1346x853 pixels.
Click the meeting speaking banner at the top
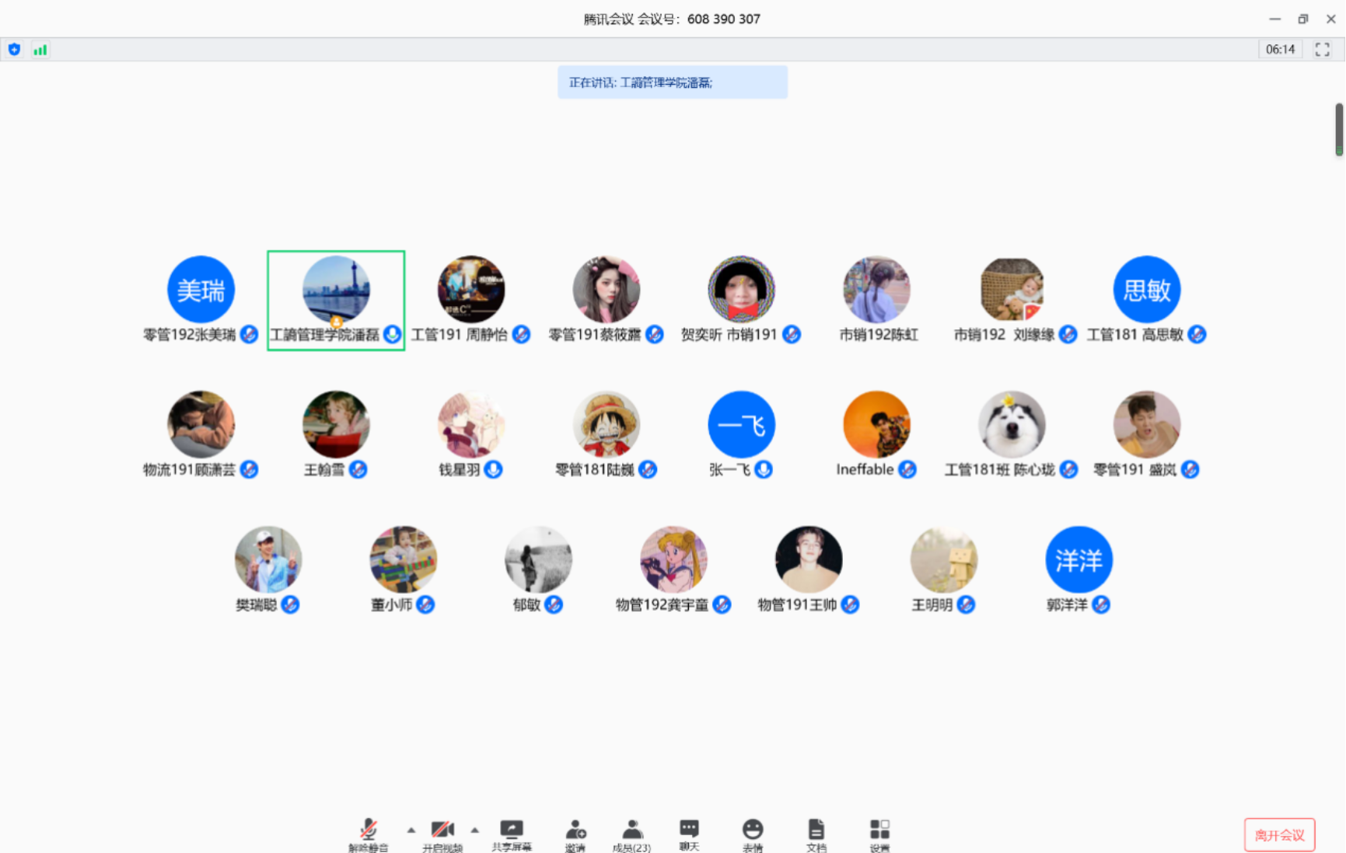pos(672,82)
